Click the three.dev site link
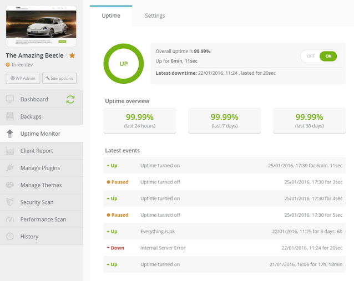Viewport: 354px width, 281px height. pos(23,64)
